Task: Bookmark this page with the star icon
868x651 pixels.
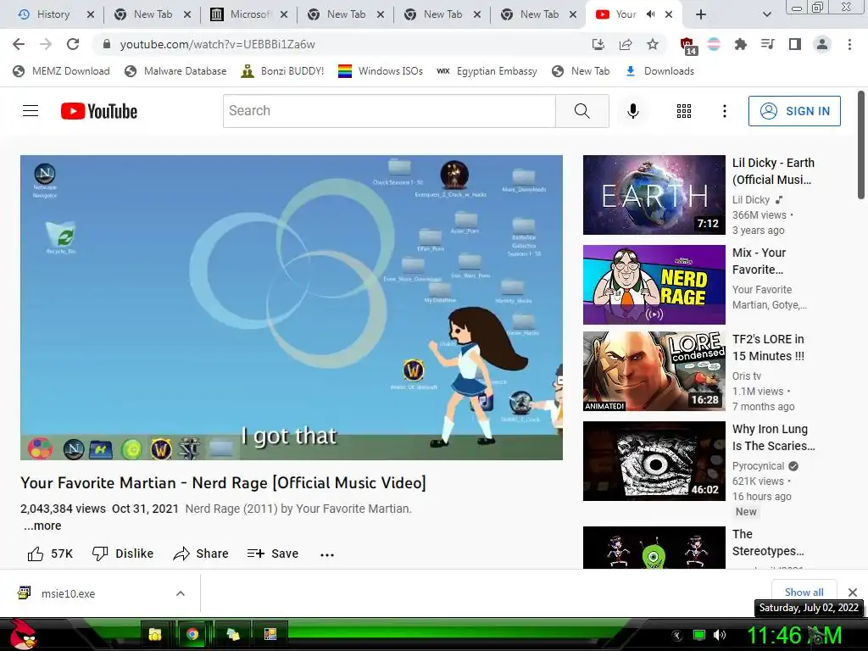Action: point(653,44)
